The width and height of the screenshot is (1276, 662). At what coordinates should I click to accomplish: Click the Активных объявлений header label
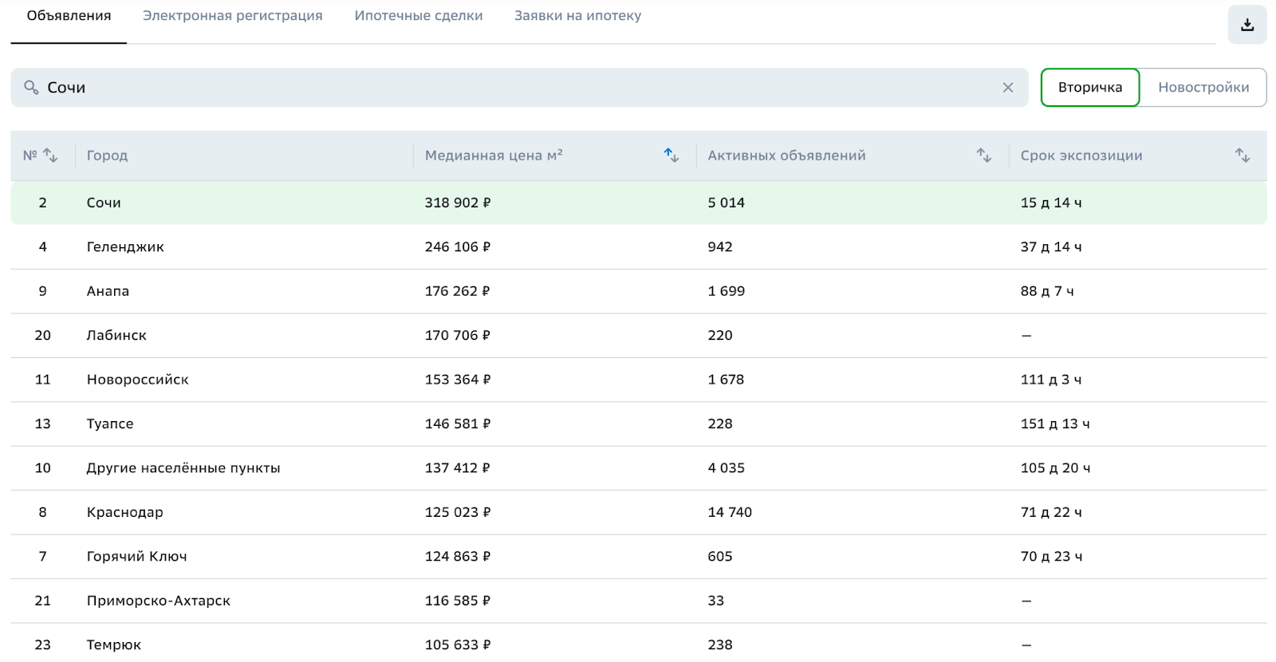[x=786, y=156]
